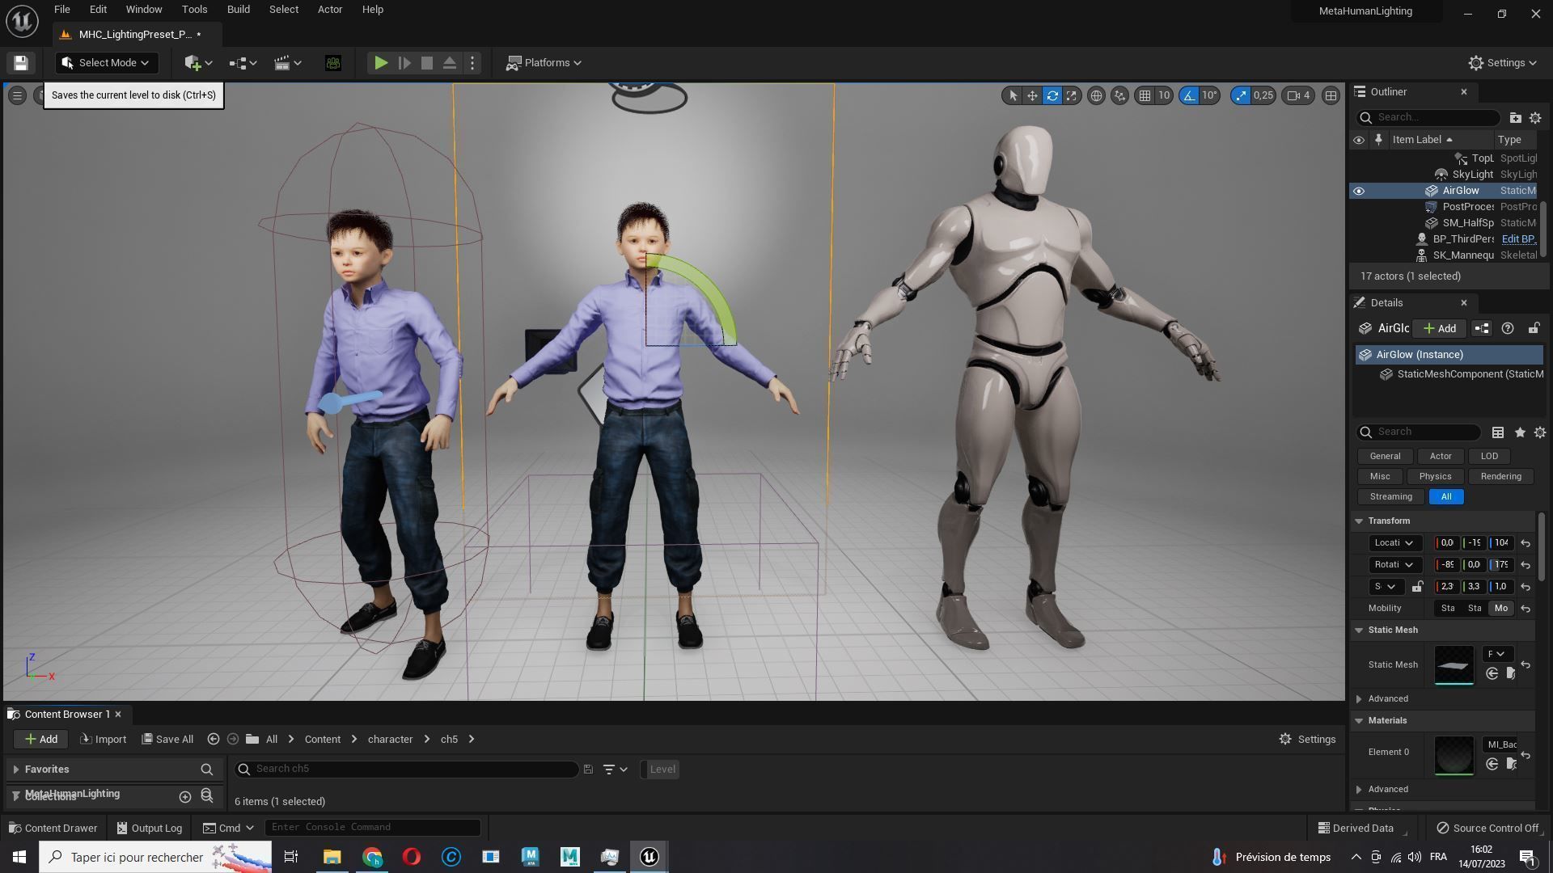Viewport: 1553px width, 873px height.
Task: Toggle scale snapping
Action: coord(1240,95)
